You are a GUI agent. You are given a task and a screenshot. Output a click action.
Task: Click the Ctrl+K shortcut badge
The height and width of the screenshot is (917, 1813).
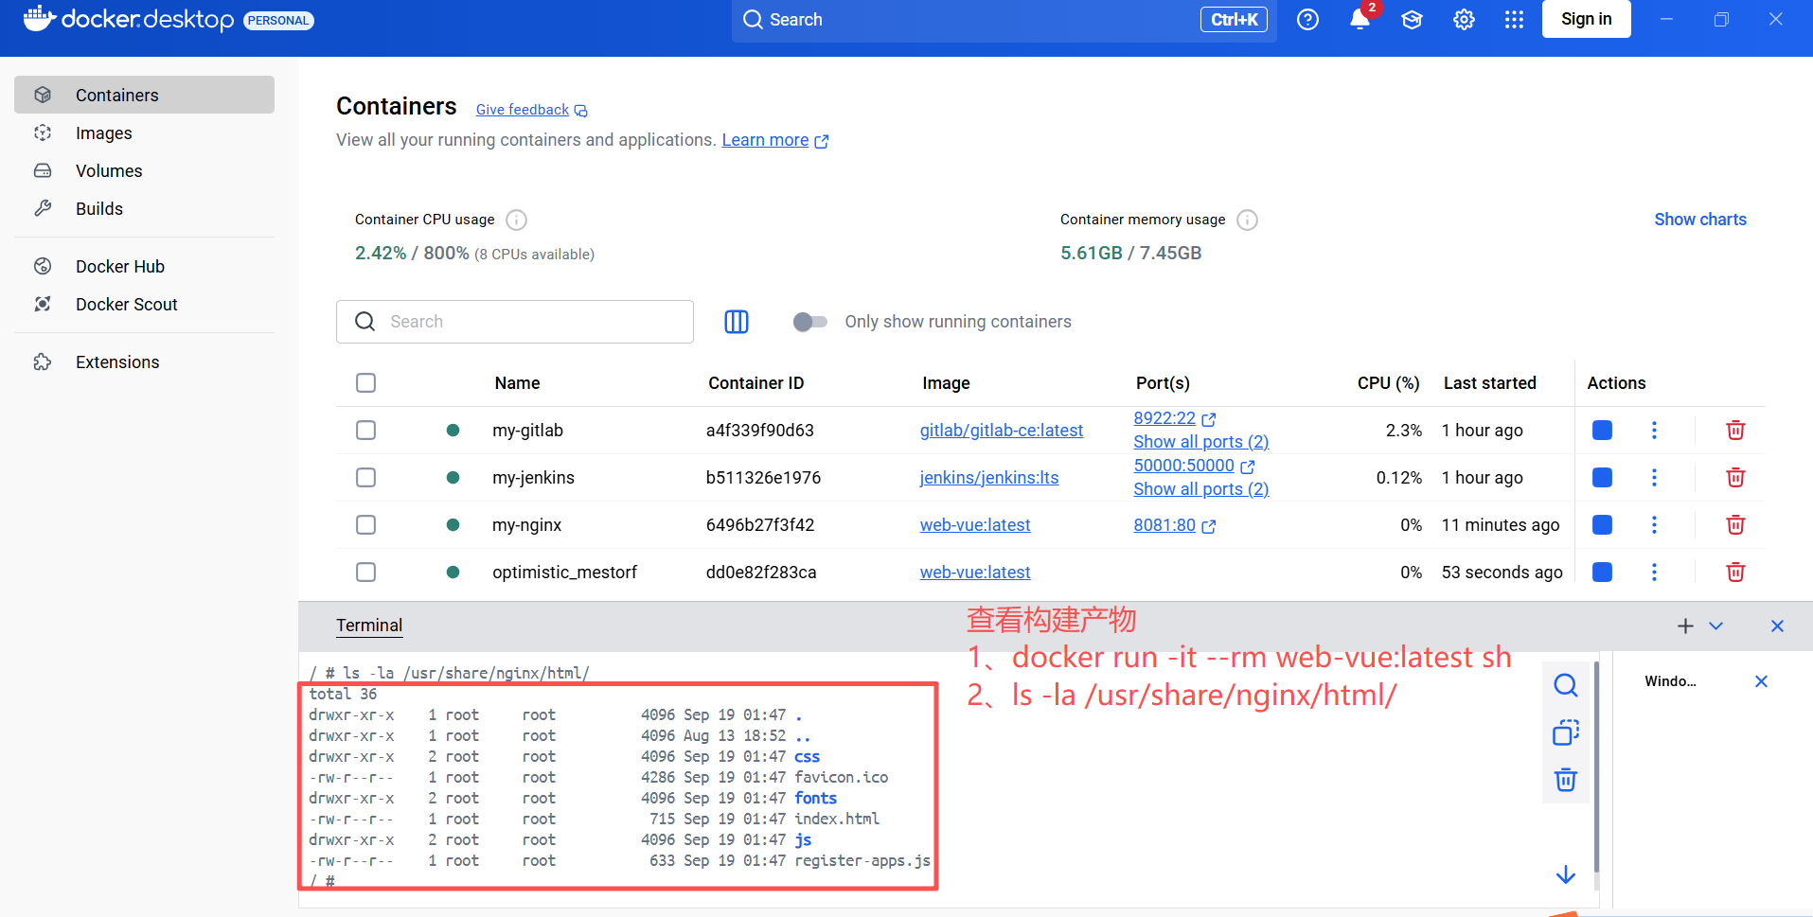[1234, 19]
